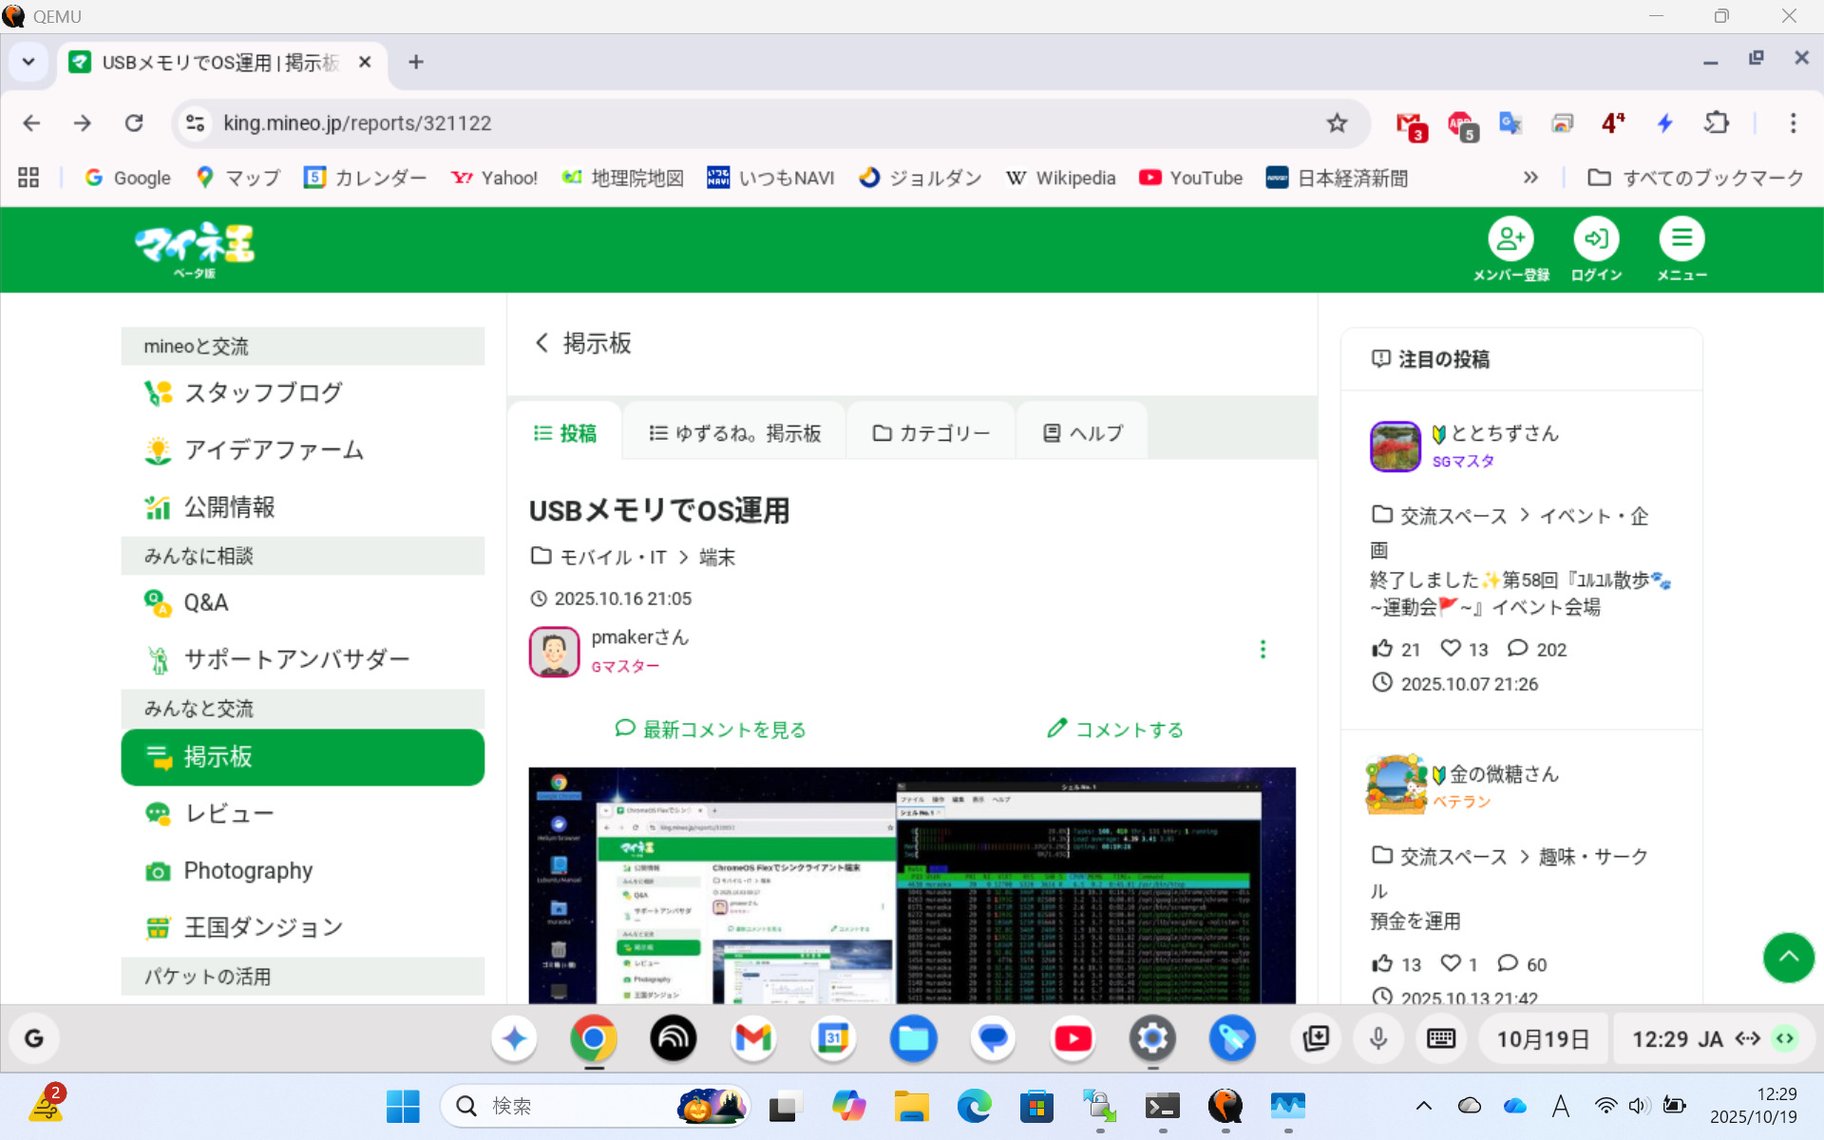Image resolution: width=1824 pixels, height=1140 pixels.
Task: Click the member registration icon
Action: pyautogui.click(x=1510, y=239)
